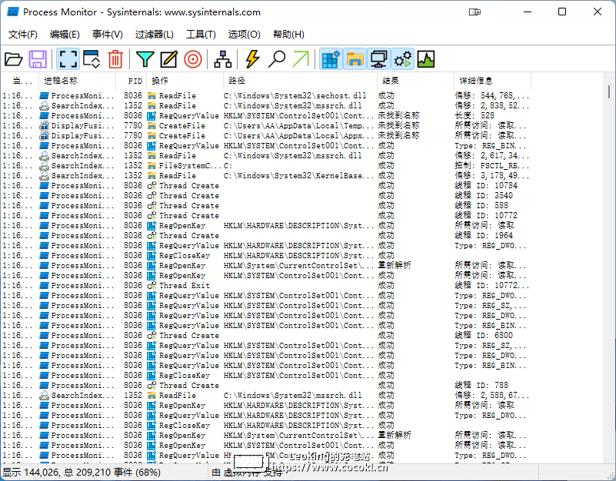Click the Open file toolbar icon
Screen dimensions: 616x481
14,59
